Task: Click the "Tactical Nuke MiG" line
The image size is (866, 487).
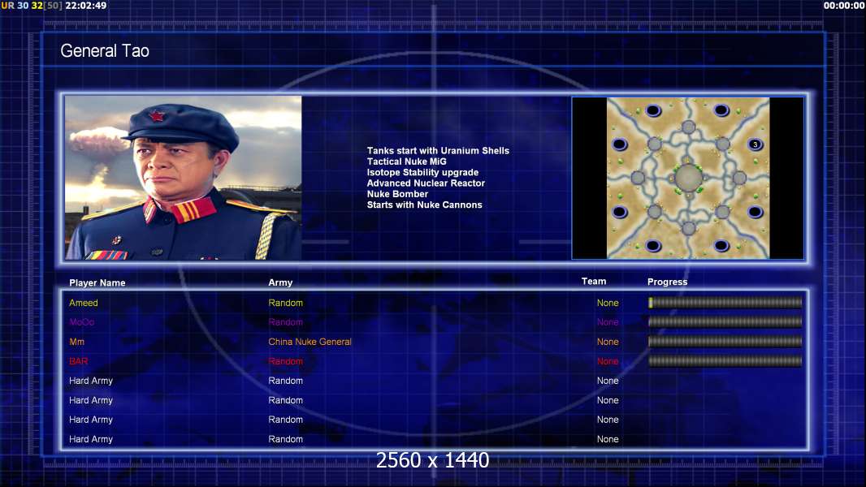Action: pyautogui.click(x=406, y=162)
